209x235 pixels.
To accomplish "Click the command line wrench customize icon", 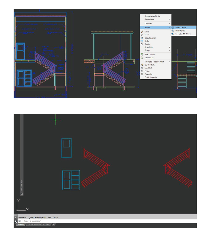I will pos(16,221).
